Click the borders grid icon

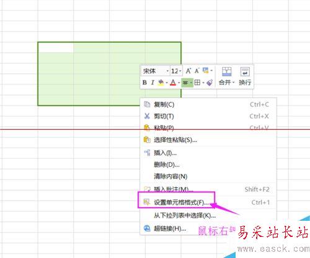197,82
